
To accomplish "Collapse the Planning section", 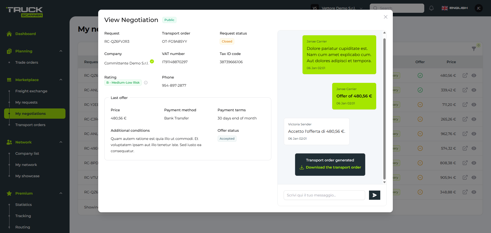I will pyautogui.click(x=61, y=51).
